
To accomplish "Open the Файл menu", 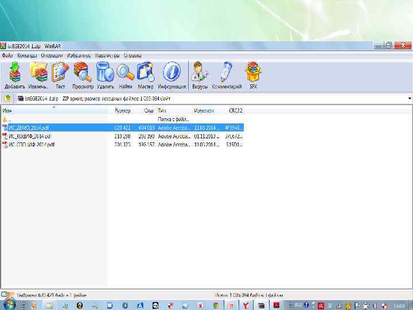I will [7, 55].
